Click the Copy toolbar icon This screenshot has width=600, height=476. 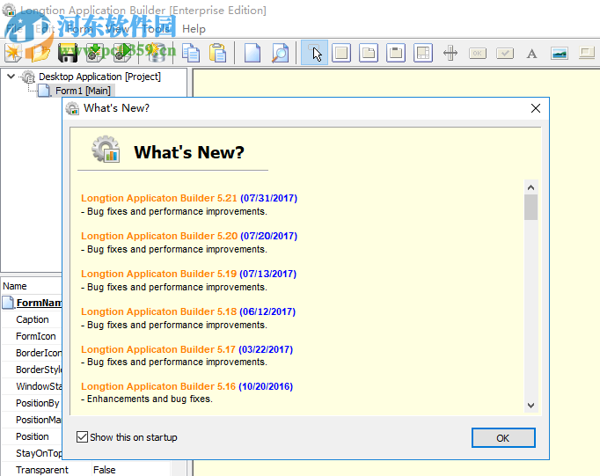click(191, 53)
